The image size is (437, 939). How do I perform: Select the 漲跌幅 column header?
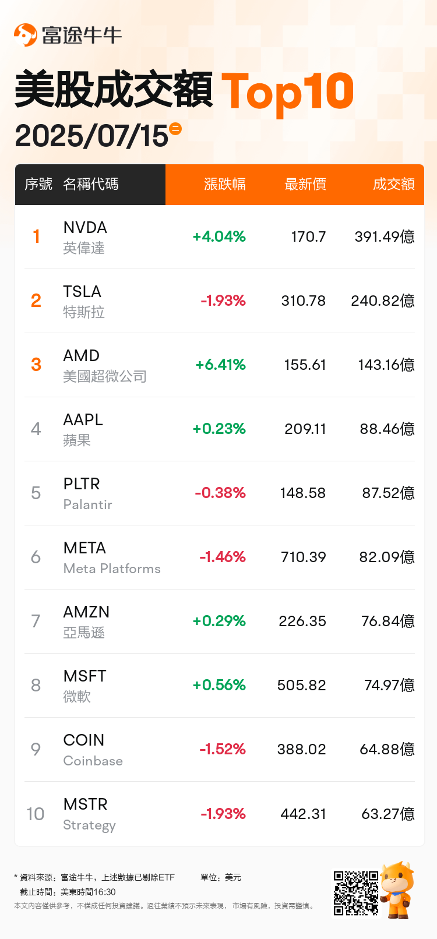[x=225, y=184]
